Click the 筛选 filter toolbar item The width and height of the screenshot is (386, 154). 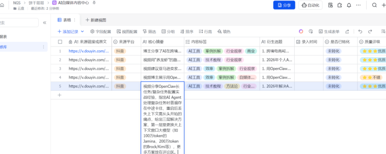tap(149, 32)
